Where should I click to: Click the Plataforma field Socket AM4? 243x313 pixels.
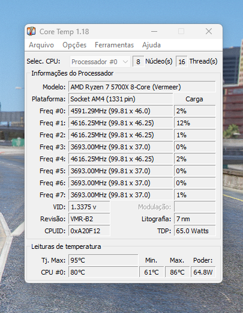click(x=121, y=99)
